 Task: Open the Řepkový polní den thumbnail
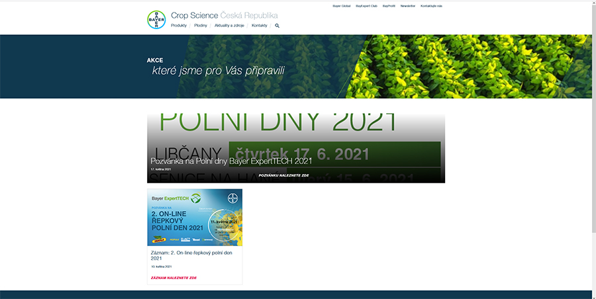pos(195,218)
